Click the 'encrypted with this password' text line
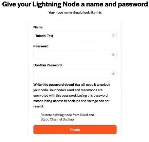 click(55, 96)
